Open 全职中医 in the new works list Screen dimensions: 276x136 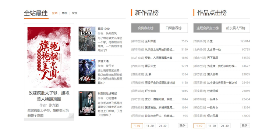coord(150,41)
